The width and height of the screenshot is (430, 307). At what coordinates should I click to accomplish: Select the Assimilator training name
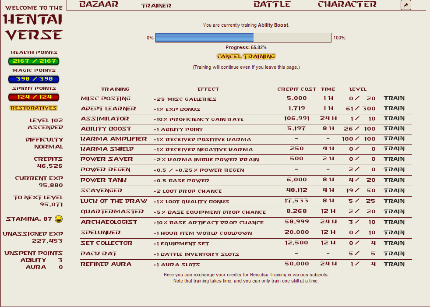[x=105, y=119]
